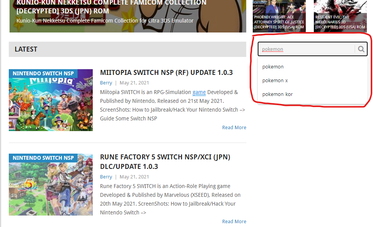373x227 pixels.
Task: Open Kunio-Kun Nekketsu Famicom Collection banner title
Action: [x=111, y=7]
